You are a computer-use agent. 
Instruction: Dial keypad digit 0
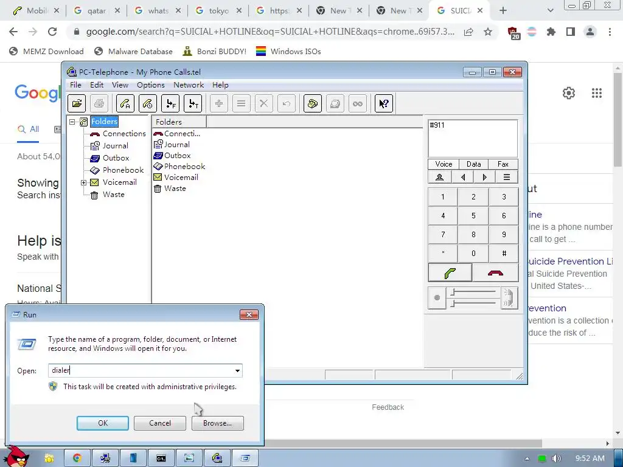(473, 254)
